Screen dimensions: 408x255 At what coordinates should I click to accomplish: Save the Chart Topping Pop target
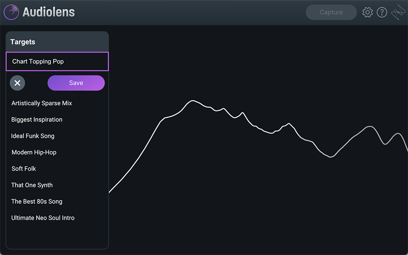pos(76,83)
